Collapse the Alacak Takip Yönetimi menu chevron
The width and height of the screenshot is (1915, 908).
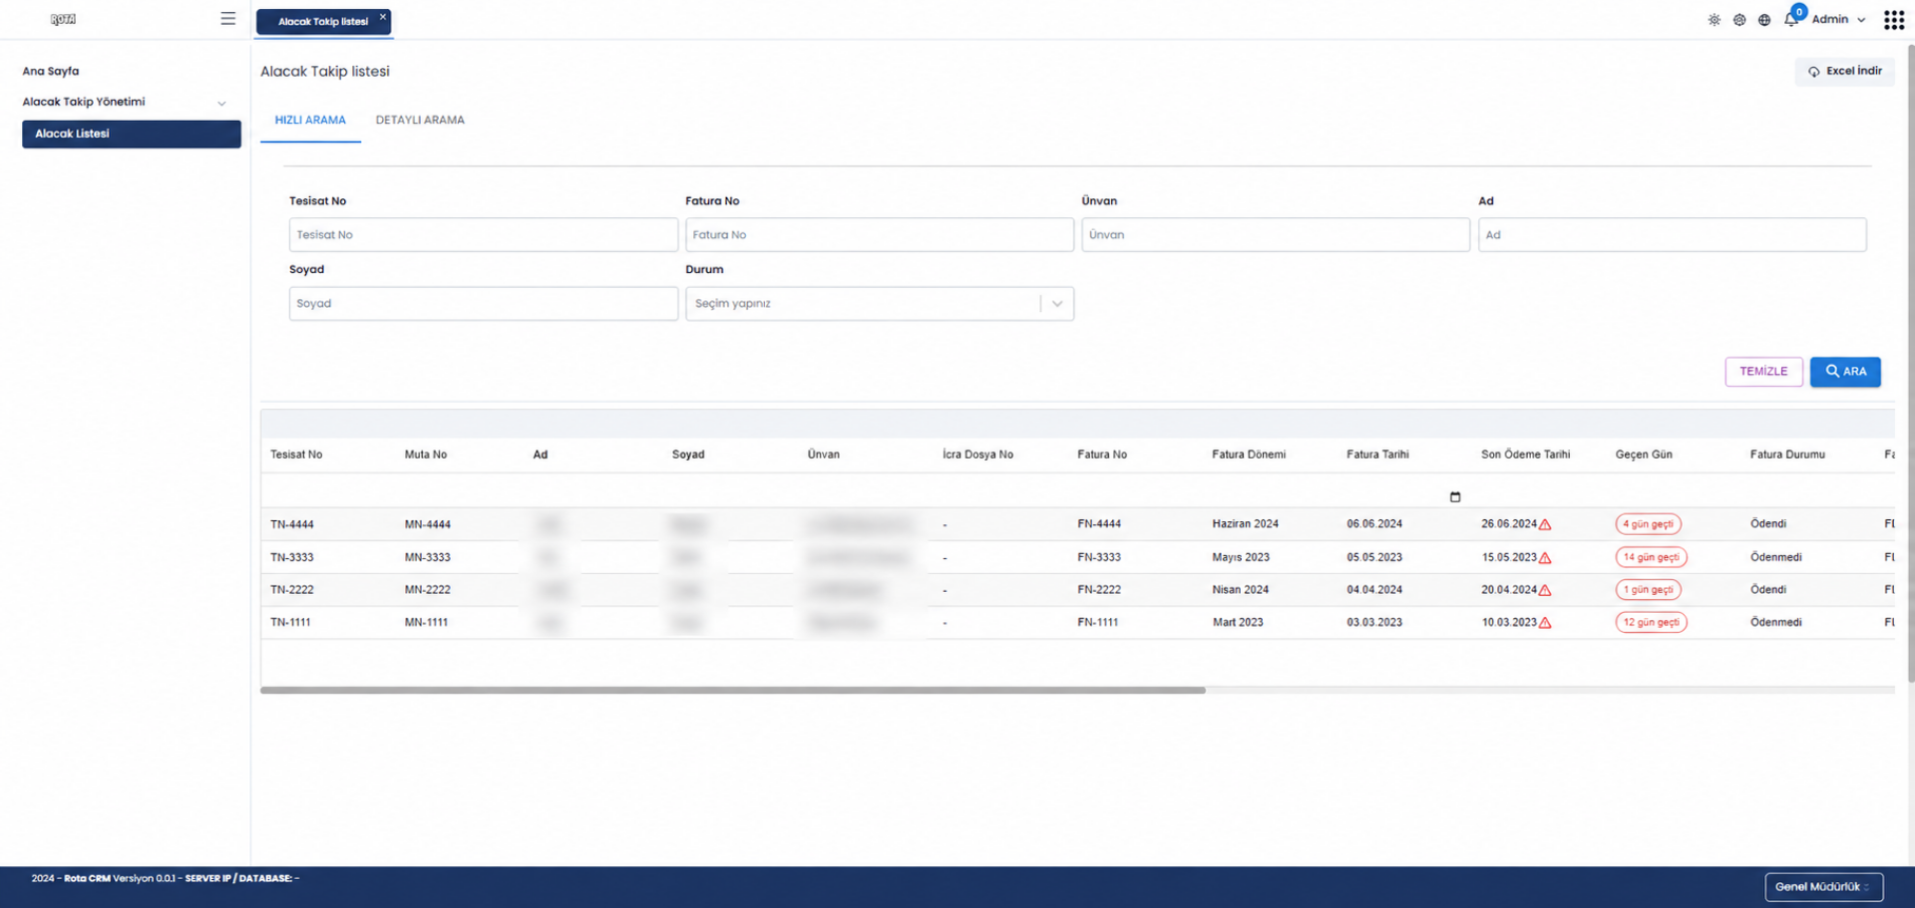pyautogui.click(x=221, y=103)
